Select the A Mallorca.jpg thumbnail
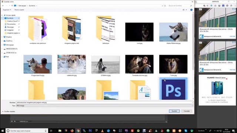The height and width of the screenshot is (133, 237). 106,65
